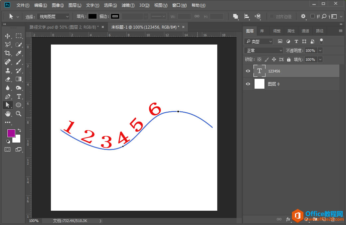This screenshot has width=346, height=225.
Task: Reset default foreground and background colors
Action: pos(8,142)
